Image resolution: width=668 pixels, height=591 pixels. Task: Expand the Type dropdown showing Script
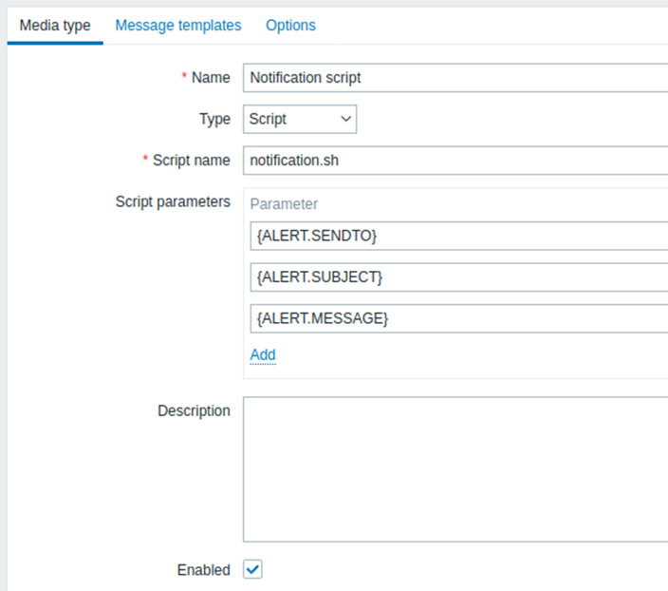click(300, 119)
